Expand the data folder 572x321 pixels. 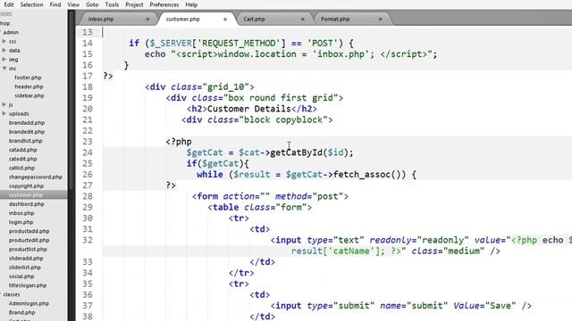tap(4, 50)
